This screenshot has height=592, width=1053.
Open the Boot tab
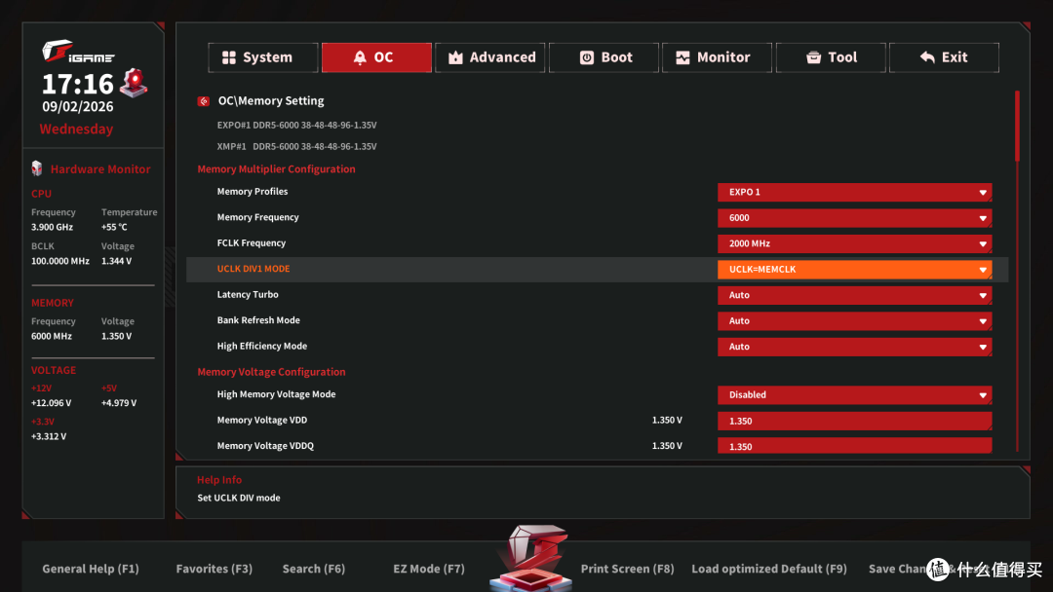(604, 57)
